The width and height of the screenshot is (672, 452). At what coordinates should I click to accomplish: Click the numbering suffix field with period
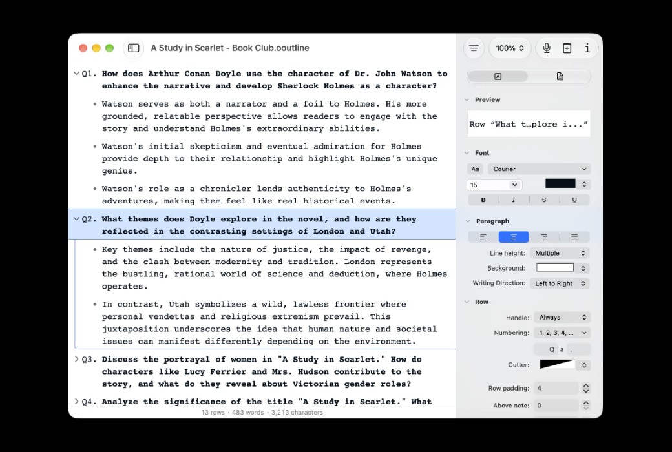tap(578, 349)
